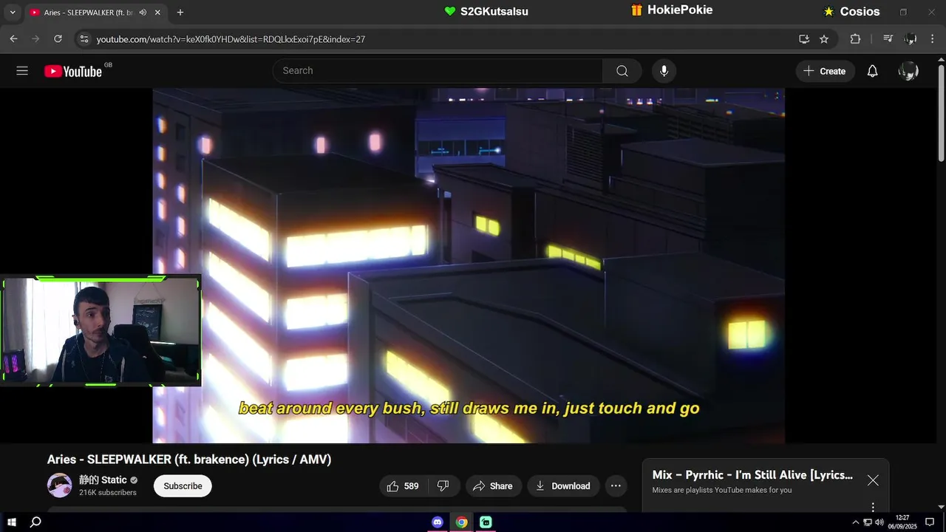946x532 pixels.
Task: Open Chrome profile avatar
Action: coord(911,39)
